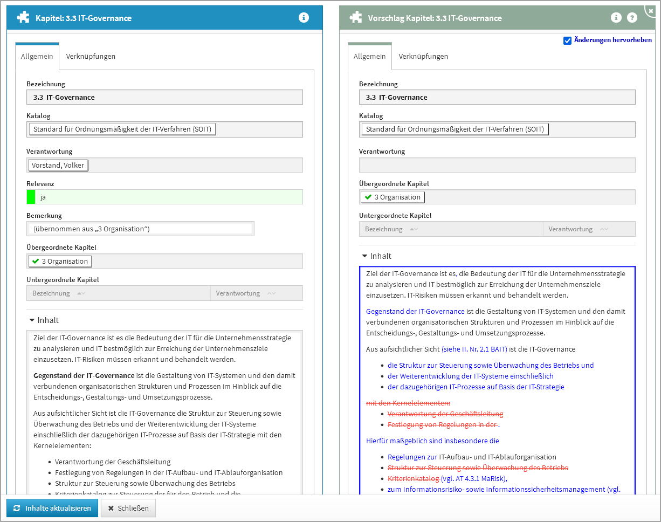Viewport: 661px width, 522px height.
Task: Switch to left Verknüpfungen tab
Action: tap(91, 56)
